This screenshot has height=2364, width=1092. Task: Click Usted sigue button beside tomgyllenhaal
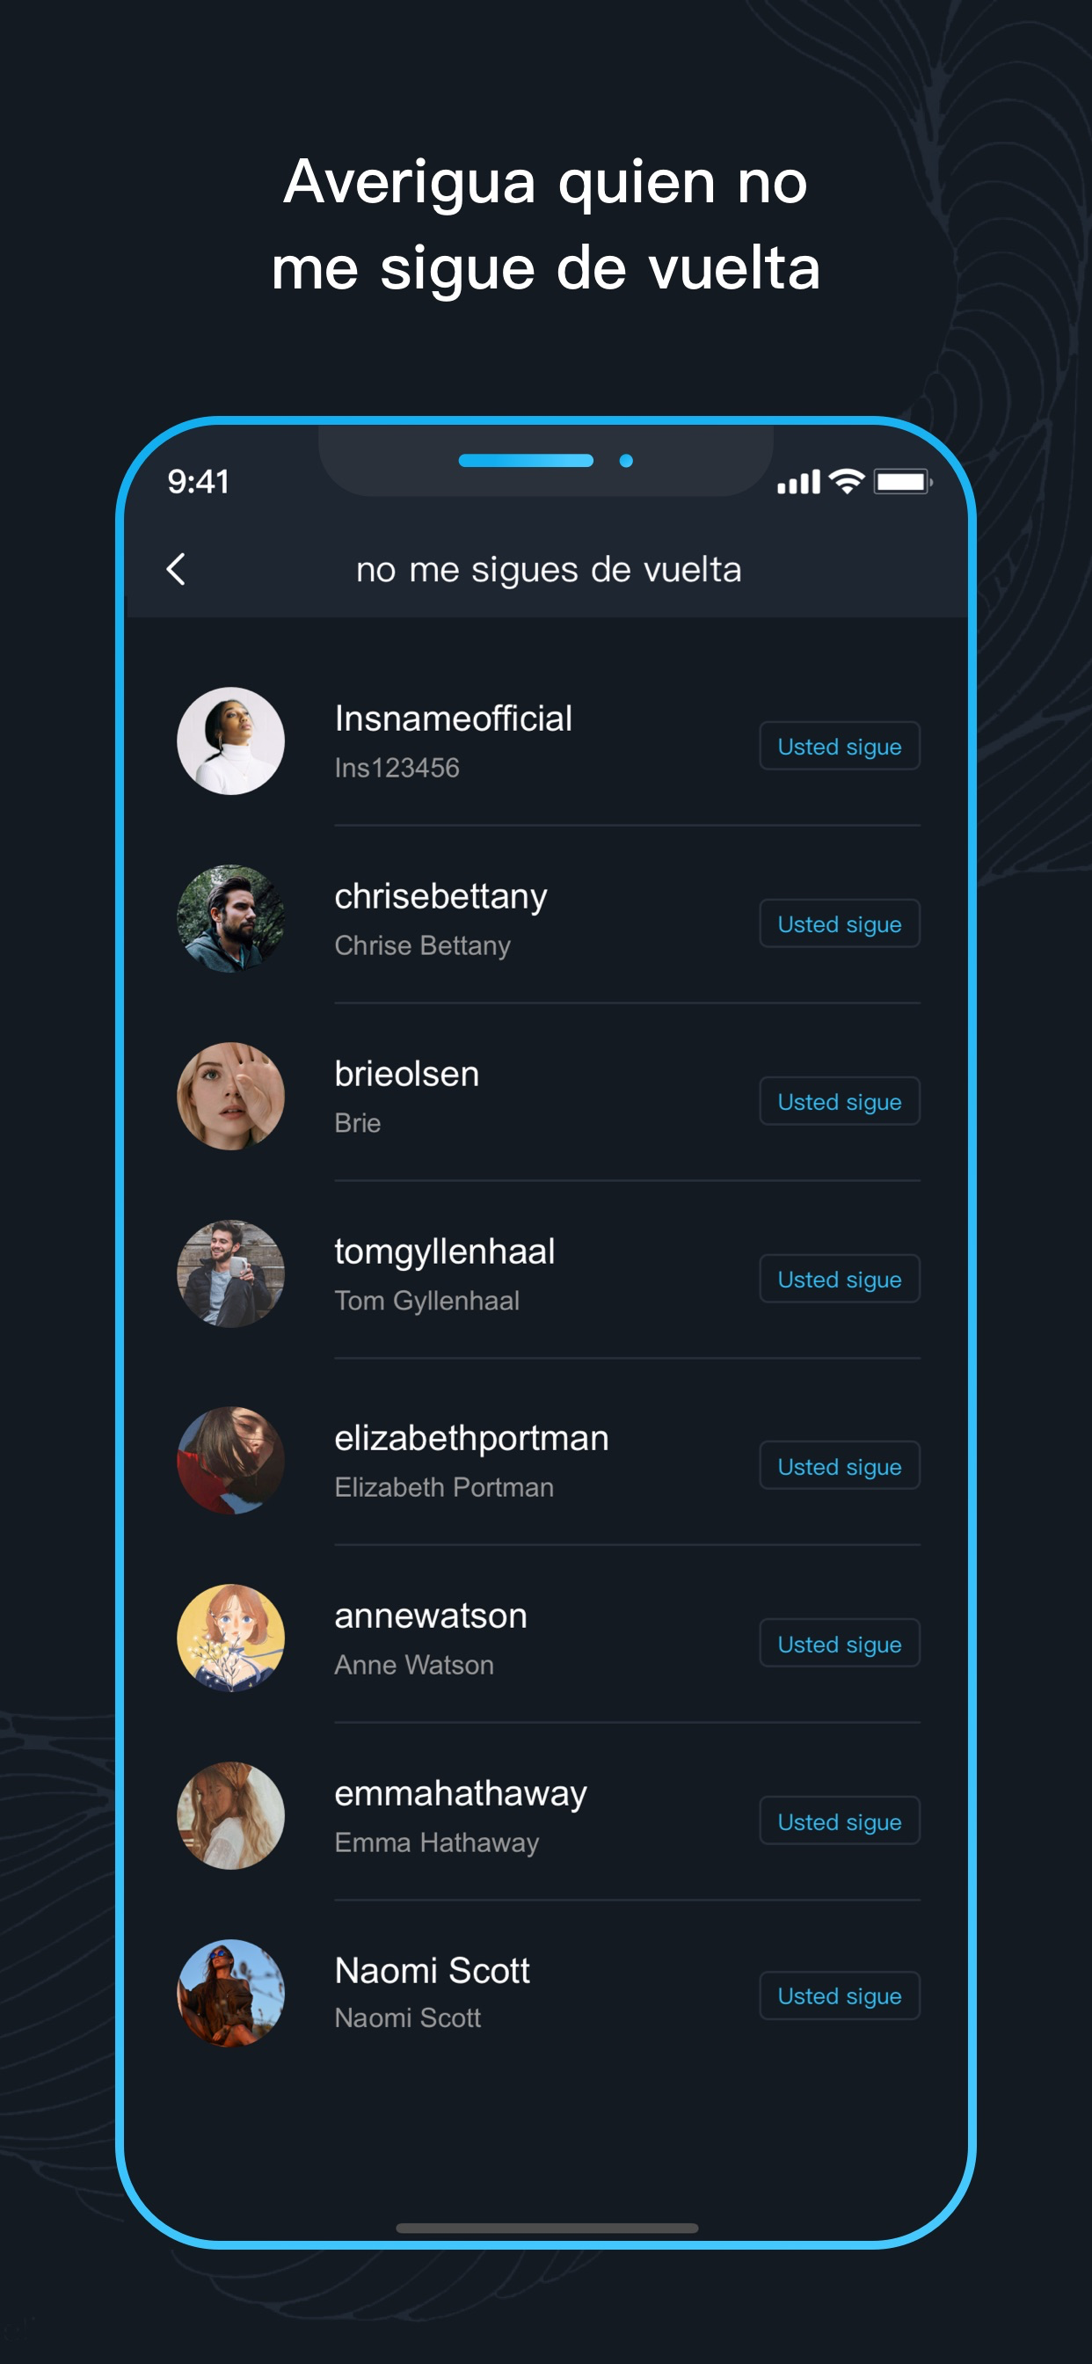[840, 1280]
